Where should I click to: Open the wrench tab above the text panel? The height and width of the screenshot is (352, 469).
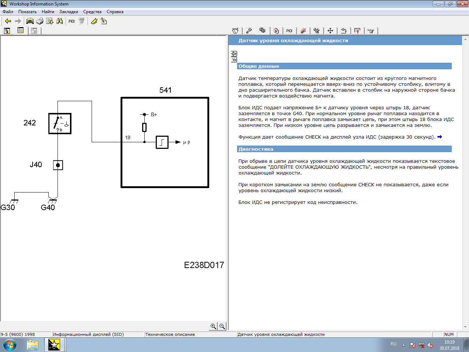coord(249,31)
